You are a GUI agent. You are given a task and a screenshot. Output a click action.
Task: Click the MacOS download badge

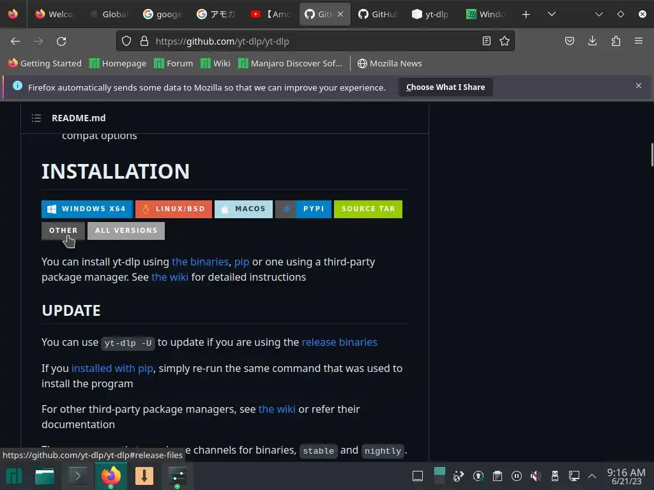pos(243,209)
